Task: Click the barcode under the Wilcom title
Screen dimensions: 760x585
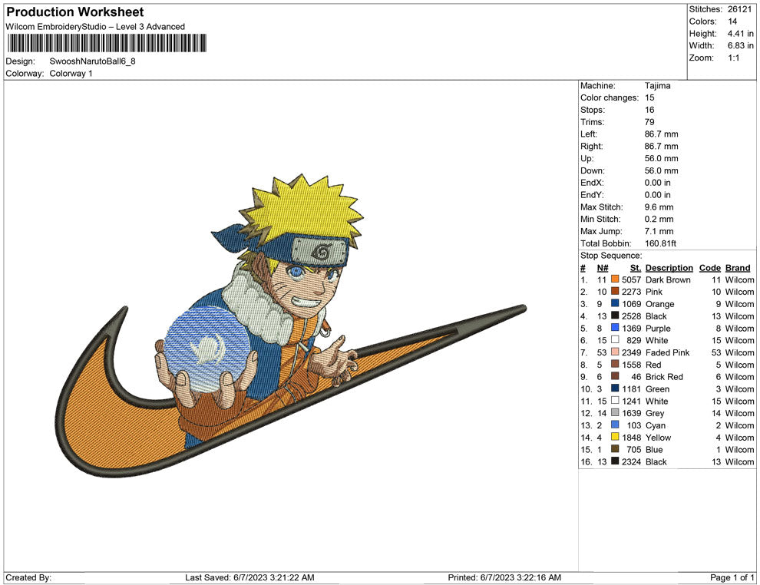Action: click(106, 43)
